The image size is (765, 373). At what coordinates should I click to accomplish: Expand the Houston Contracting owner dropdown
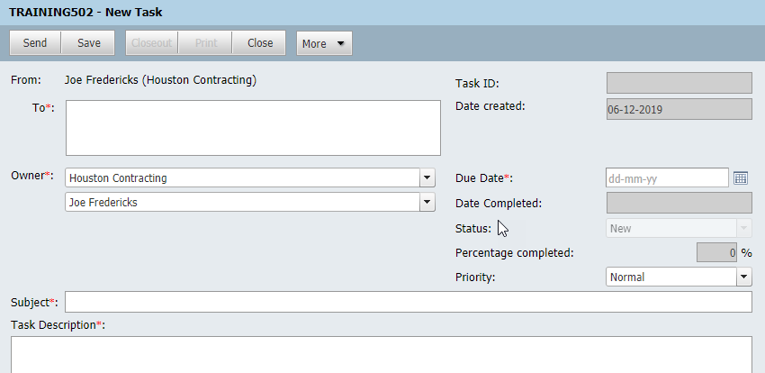427,178
